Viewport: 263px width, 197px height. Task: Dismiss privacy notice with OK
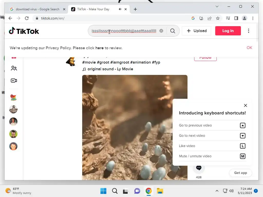click(249, 48)
